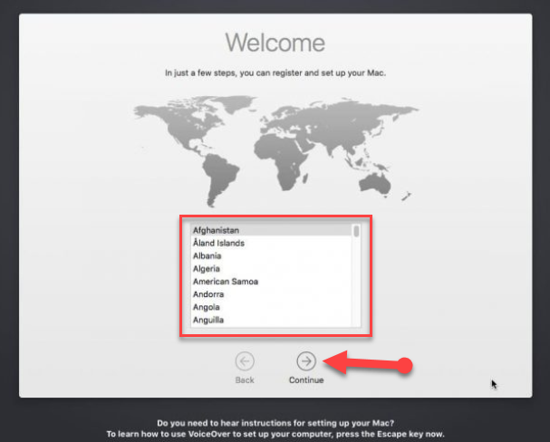Click the scrollbar track below the thumb
This screenshot has height=442, width=550.
click(x=356, y=290)
